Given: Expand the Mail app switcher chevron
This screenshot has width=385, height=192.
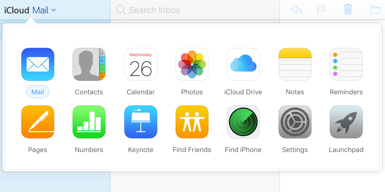Looking at the screenshot, I should [x=54, y=10].
